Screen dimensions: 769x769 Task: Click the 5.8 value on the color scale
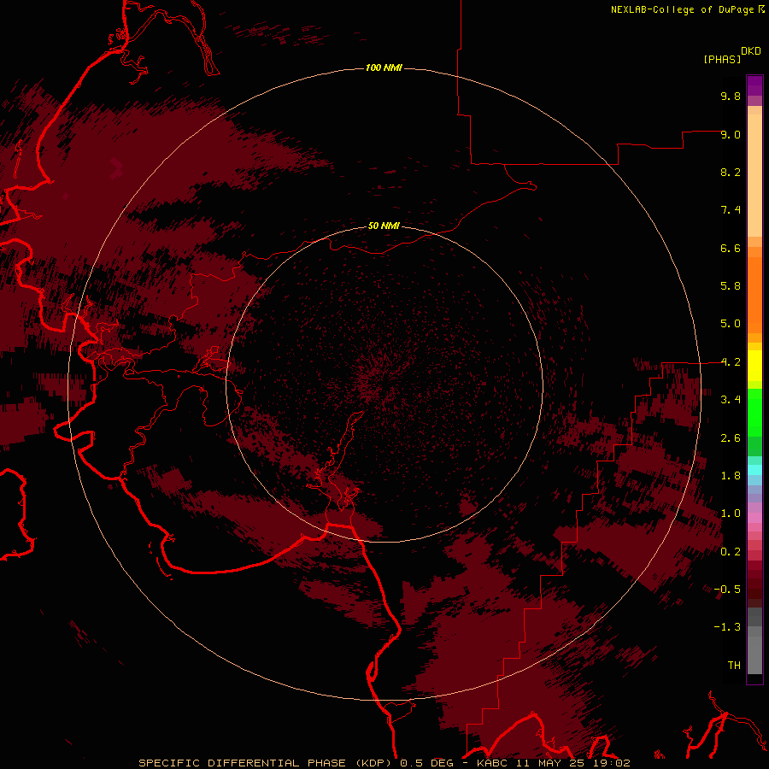coord(731,286)
